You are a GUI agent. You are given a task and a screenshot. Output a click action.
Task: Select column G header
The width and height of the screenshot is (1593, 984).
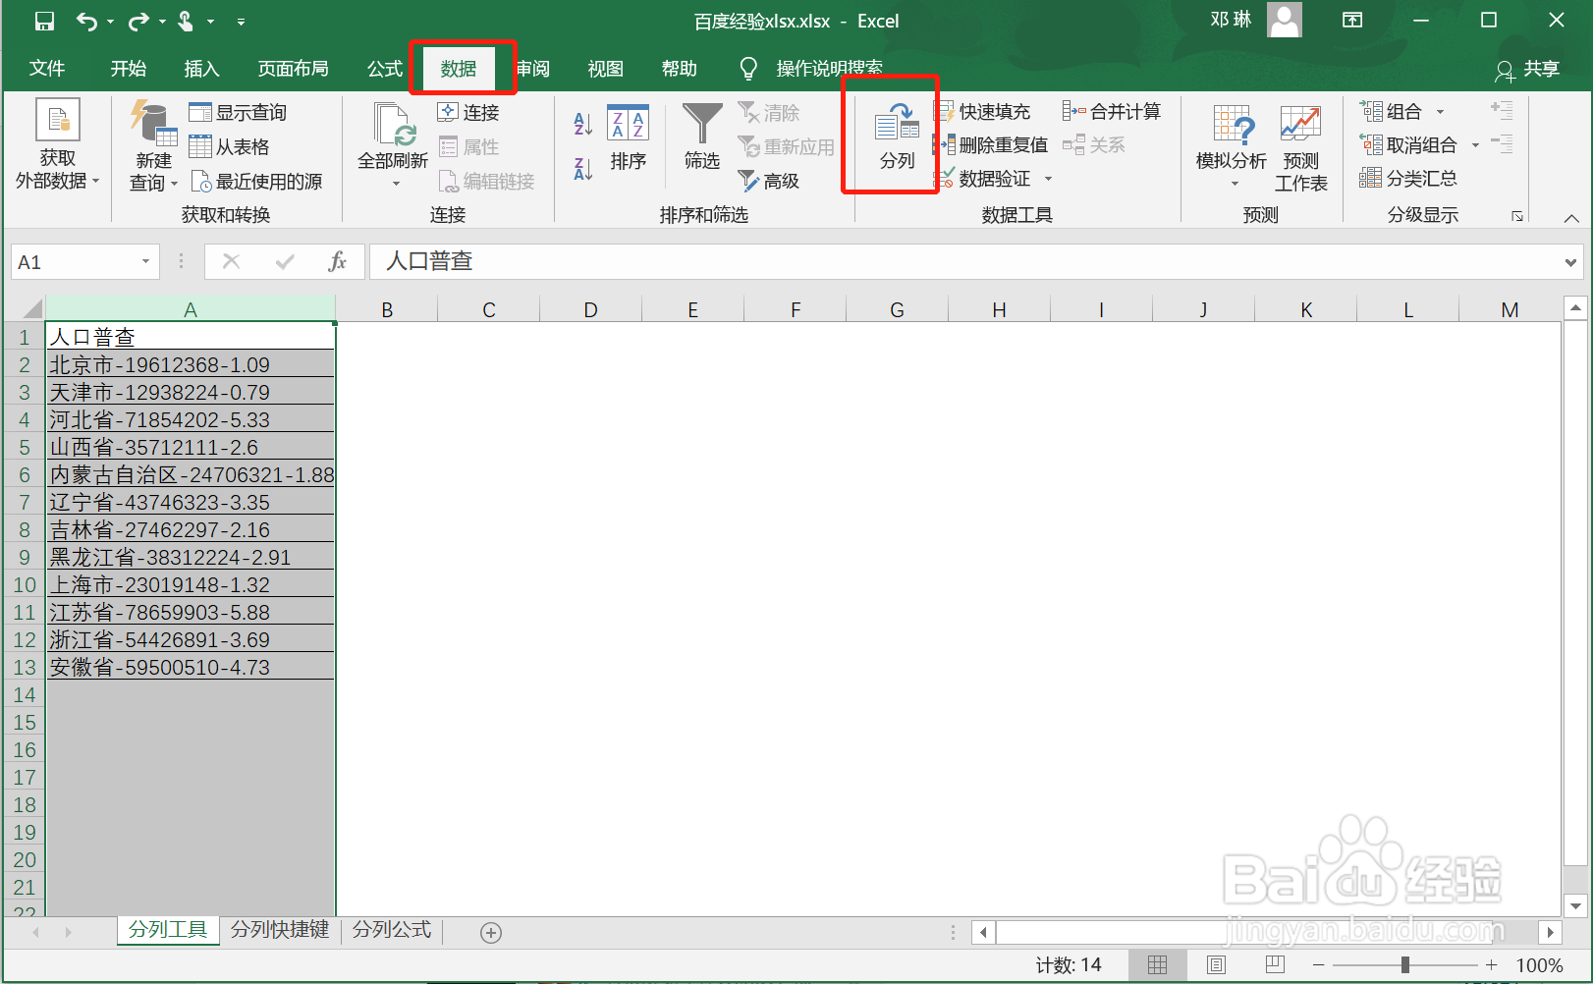click(897, 309)
